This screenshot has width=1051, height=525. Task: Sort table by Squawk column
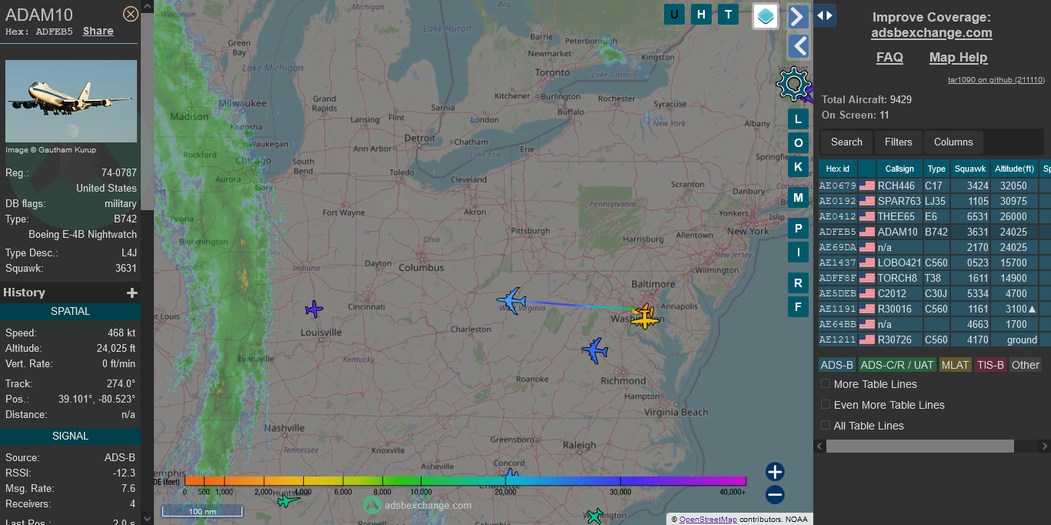(970, 169)
